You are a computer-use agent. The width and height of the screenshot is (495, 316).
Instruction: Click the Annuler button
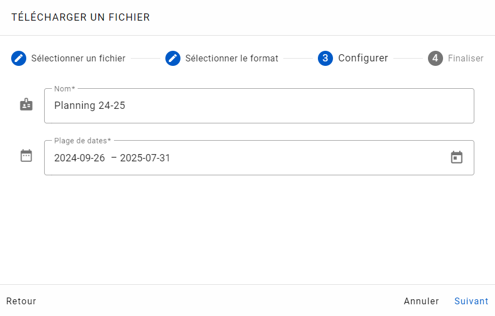421,301
